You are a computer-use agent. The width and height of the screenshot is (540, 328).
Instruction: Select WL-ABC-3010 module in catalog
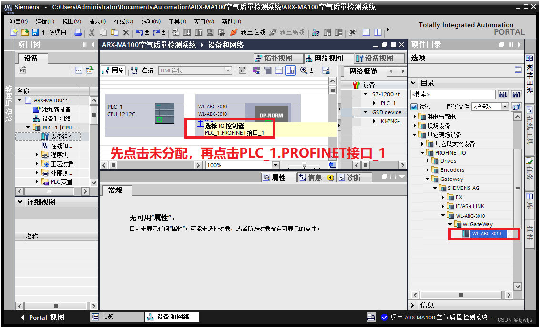tap(486, 233)
